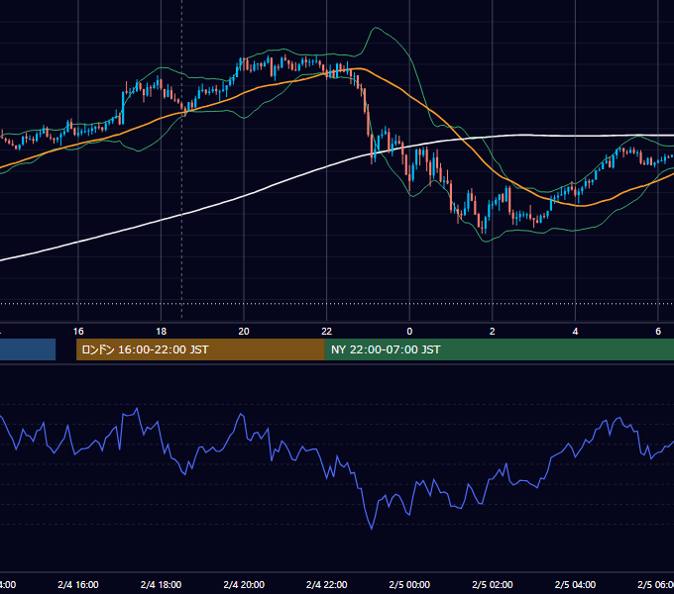Click hour label 6 on price chart axis
Viewport: 674px width, 594px height.
point(658,332)
